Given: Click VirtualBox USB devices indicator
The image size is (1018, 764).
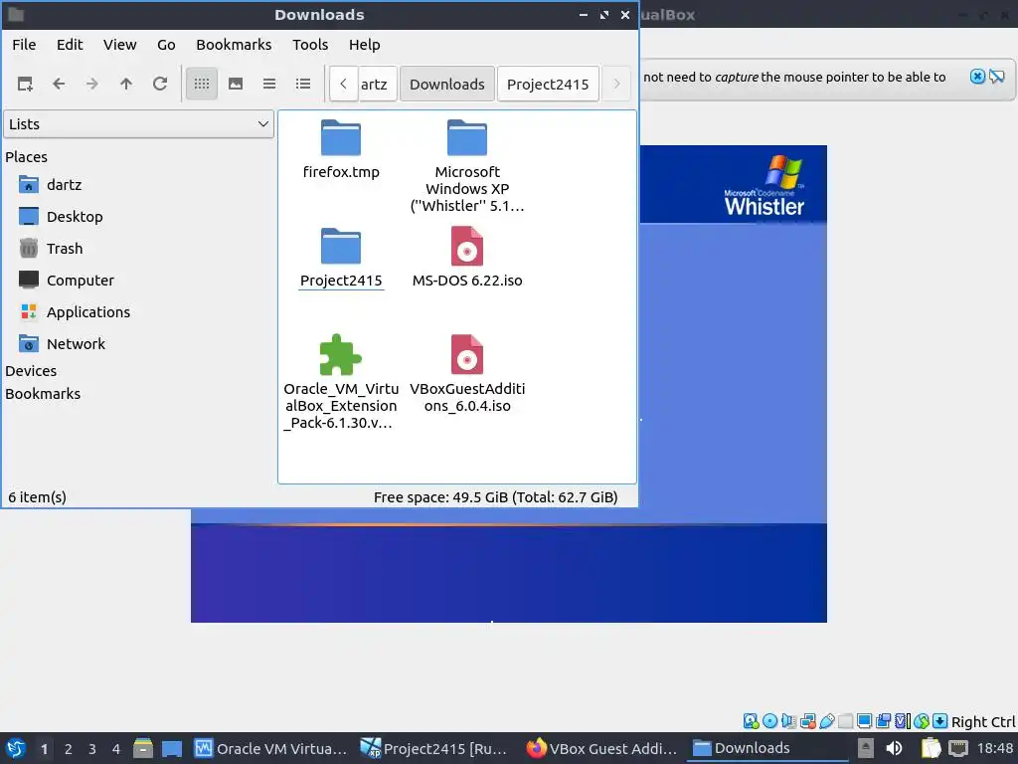Looking at the screenshot, I should pyautogui.click(x=826, y=721).
